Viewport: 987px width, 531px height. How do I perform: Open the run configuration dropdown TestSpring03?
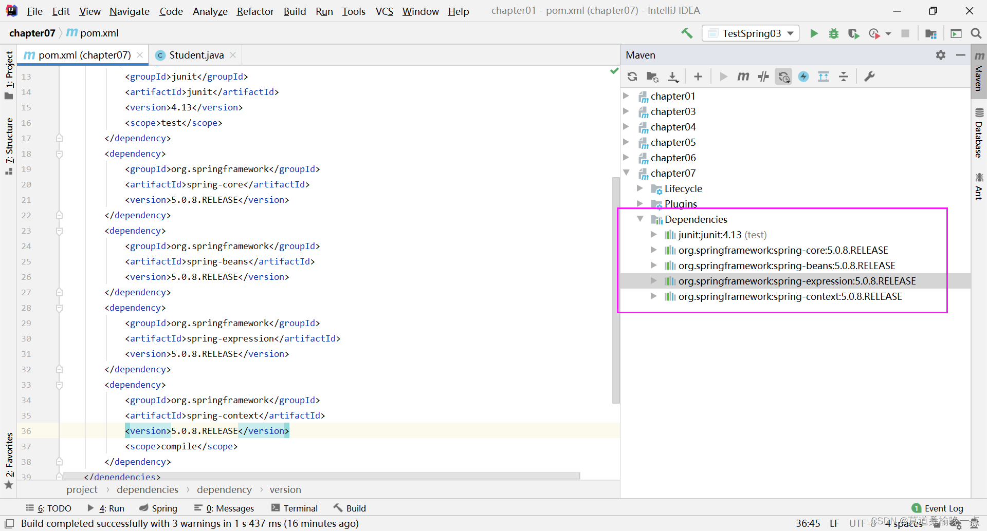click(x=751, y=33)
